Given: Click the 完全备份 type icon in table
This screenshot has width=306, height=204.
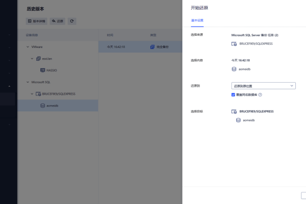Looking at the screenshot, I should [152, 46].
